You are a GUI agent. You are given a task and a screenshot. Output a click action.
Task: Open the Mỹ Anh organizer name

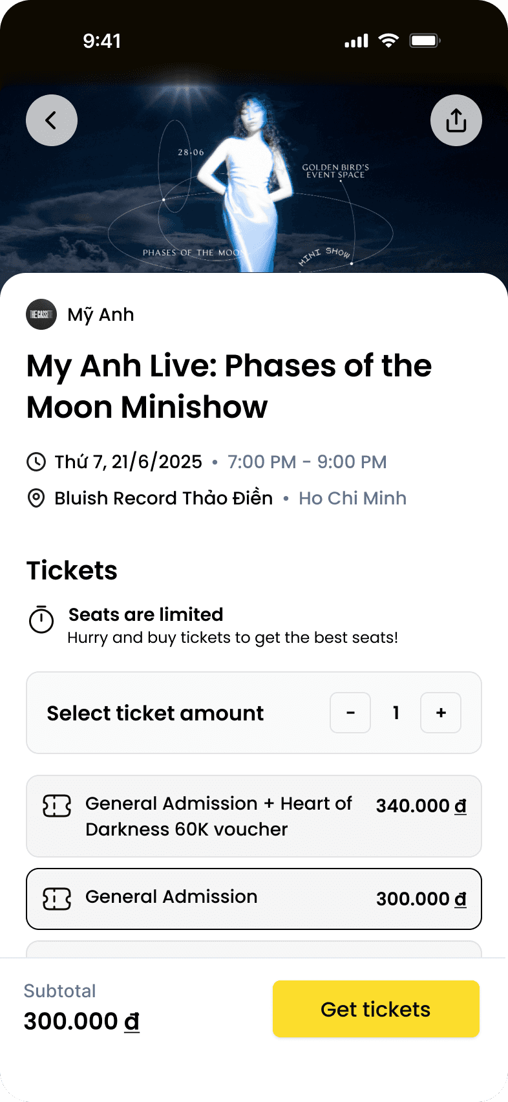(101, 315)
